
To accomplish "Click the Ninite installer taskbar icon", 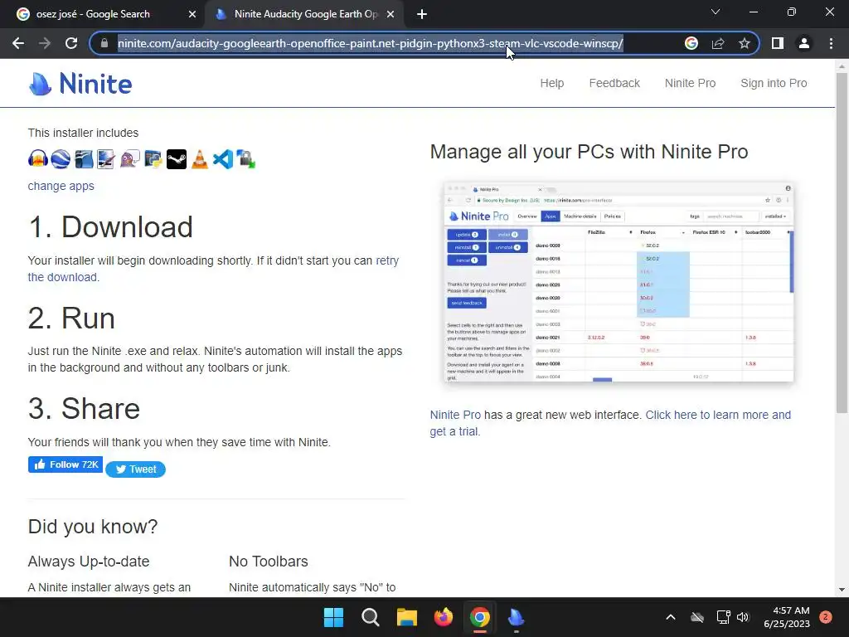I will [516, 617].
